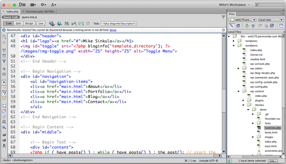This screenshot has width=286, height=164.
Task: Open the site management icon in title bar
Action: [x=54, y=5]
